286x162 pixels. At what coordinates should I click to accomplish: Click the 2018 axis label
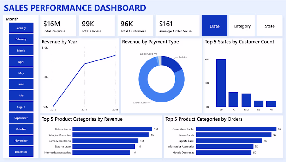(x=115, y=109)
